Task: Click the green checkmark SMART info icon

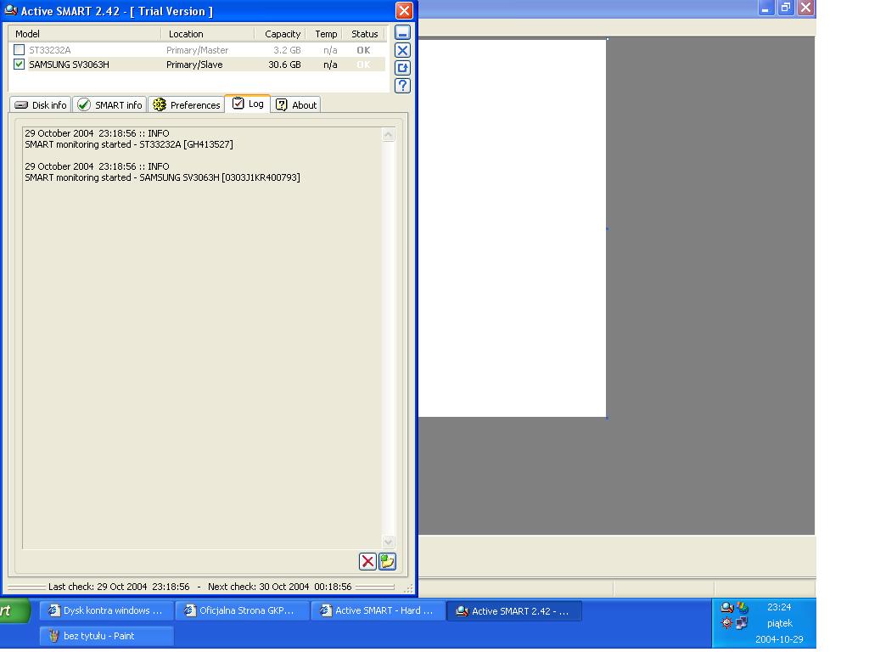Action: point(84,104)
